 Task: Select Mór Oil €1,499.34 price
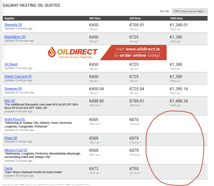click(179, 101)
